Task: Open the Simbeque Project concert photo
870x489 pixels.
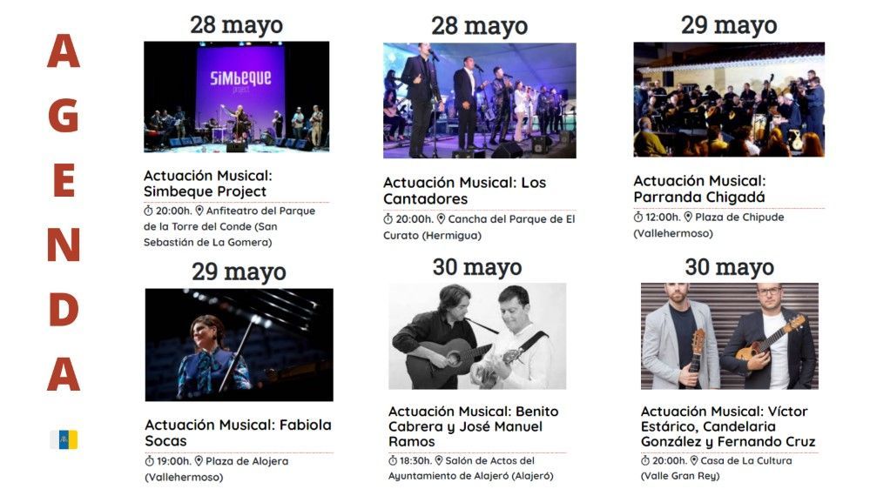Action: pos(236,97)
